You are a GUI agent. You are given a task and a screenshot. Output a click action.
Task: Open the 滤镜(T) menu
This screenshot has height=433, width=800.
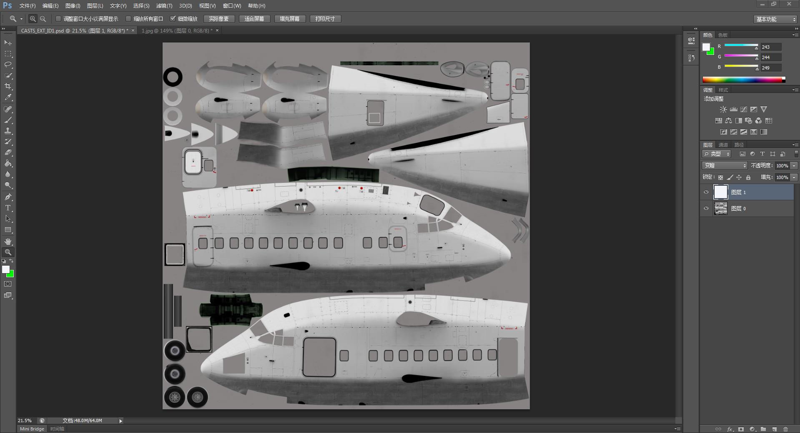164,6
